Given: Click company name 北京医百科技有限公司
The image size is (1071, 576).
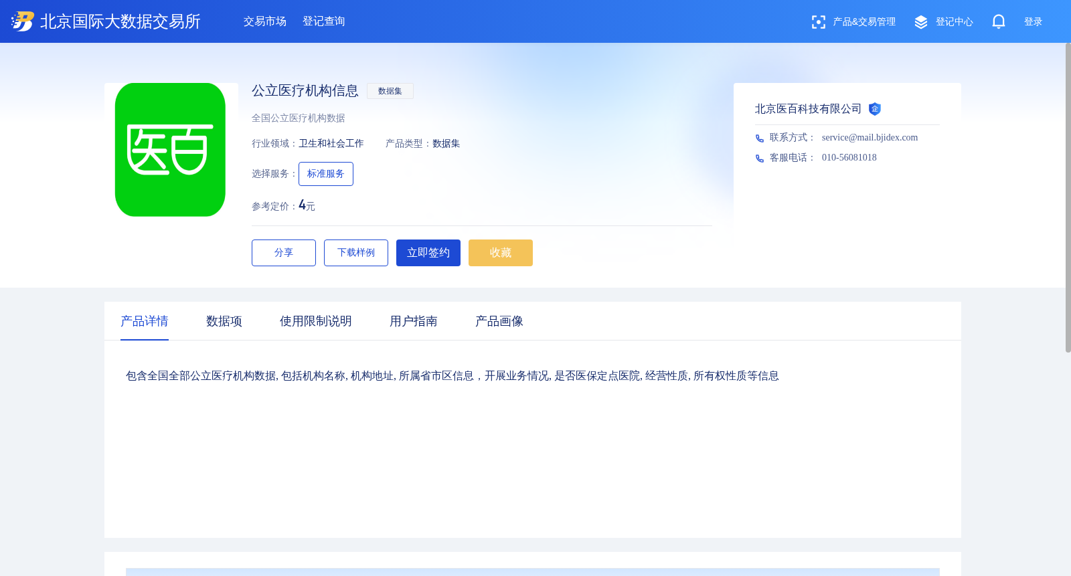Looking at the screenshot, I should click(808, 109).
